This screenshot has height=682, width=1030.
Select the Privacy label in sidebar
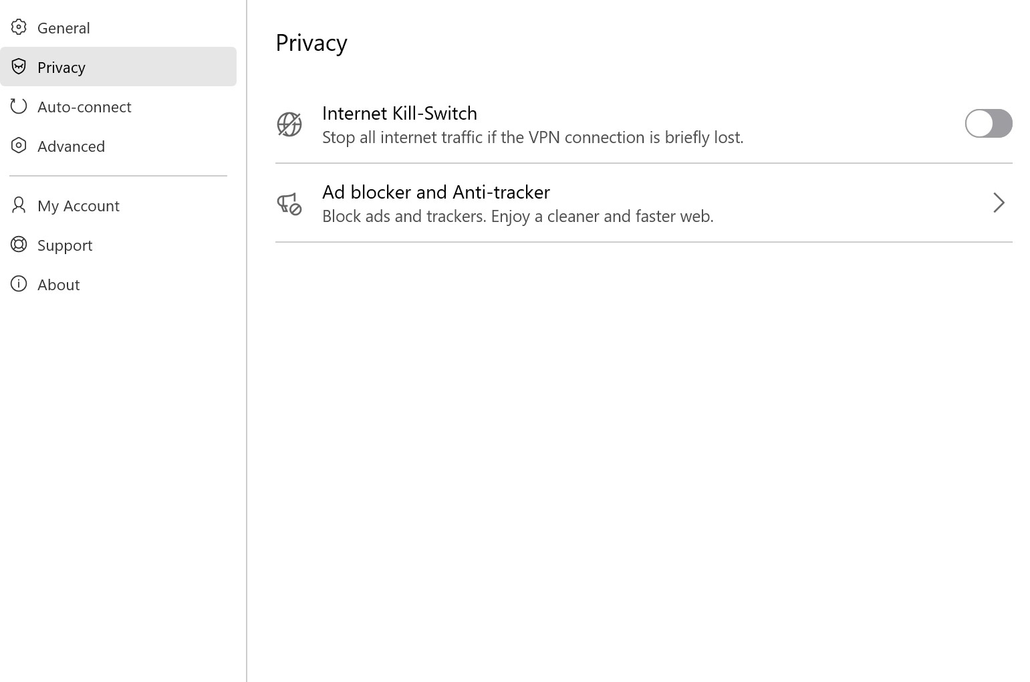click(x=61, y=68)
